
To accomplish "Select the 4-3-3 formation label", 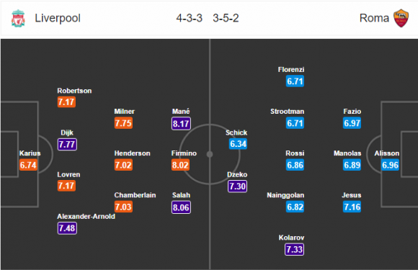I will pyautogui.click(x=190, y=18).
